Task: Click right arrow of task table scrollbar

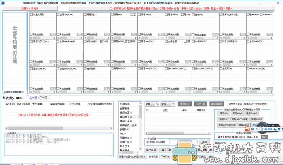Action: 209,133
